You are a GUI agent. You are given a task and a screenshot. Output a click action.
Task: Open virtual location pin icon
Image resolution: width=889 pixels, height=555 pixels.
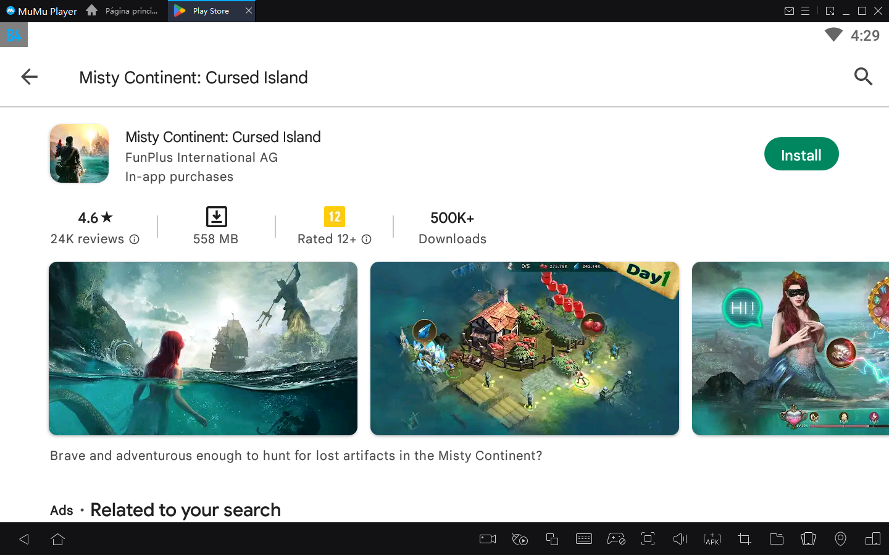pos(840,539)
